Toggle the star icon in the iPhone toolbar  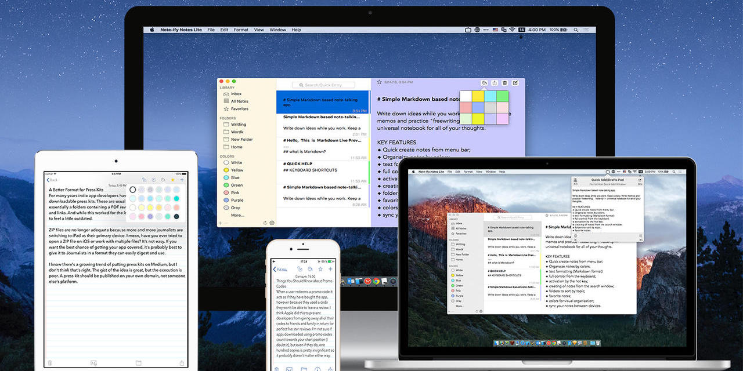(x=320, y=269)
